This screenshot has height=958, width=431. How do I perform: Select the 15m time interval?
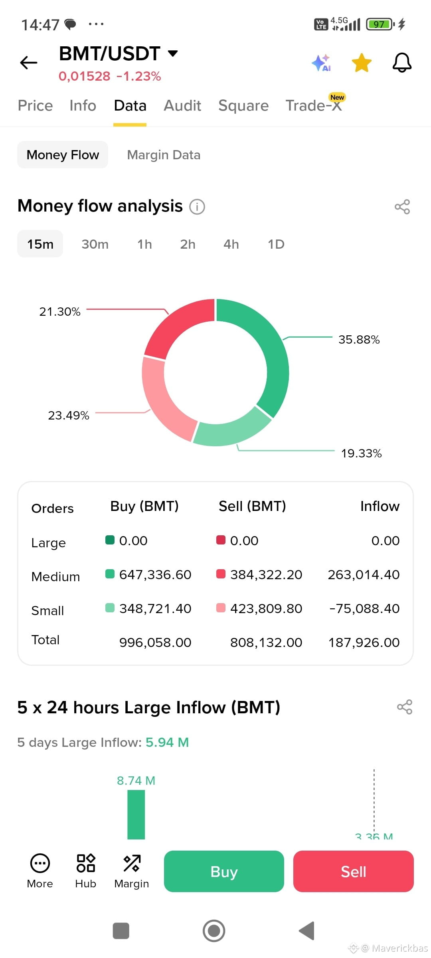coord(40,244)
